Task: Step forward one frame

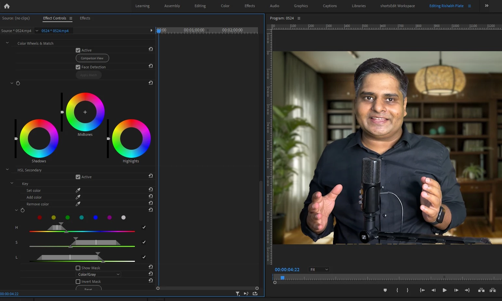Action: point(456,290)
